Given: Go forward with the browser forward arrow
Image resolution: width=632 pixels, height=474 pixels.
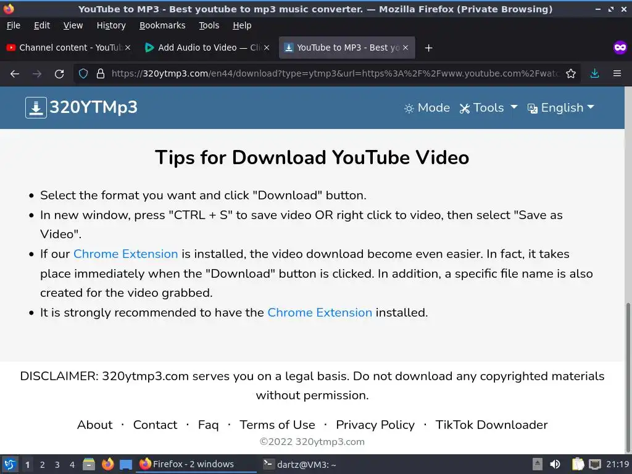Looking at the screenshot, I should point(37,74).
